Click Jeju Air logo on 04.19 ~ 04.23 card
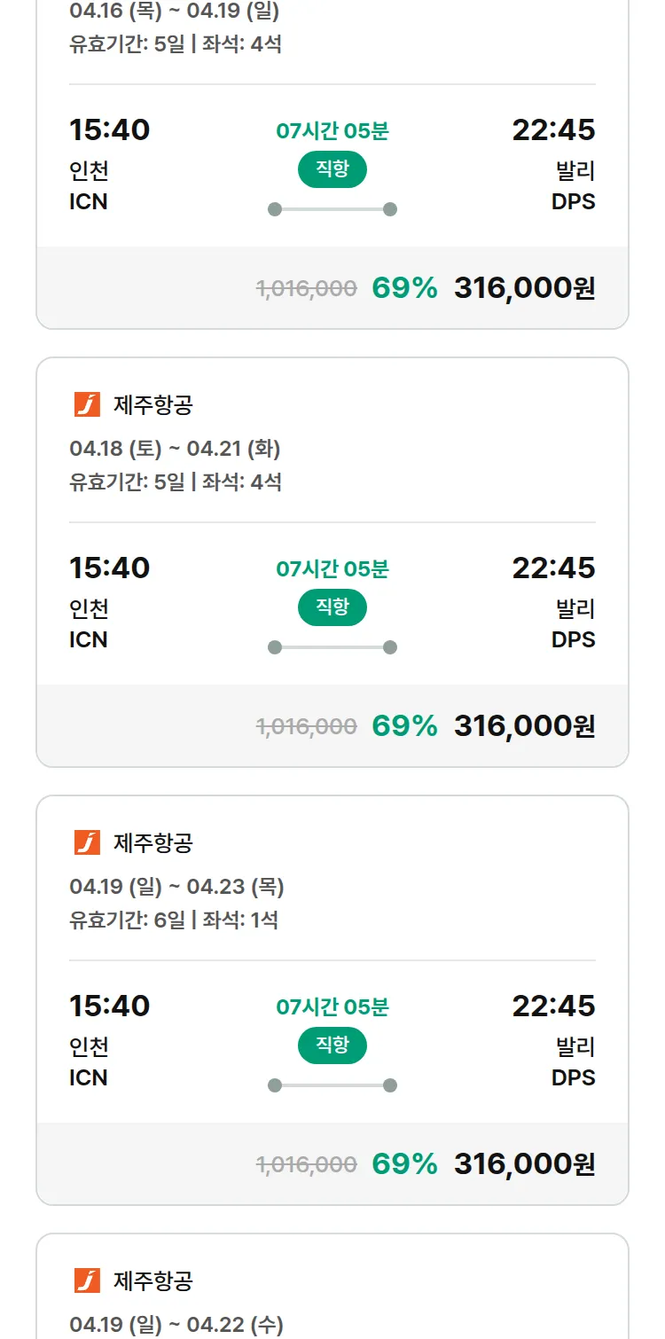 coord(87,842)
